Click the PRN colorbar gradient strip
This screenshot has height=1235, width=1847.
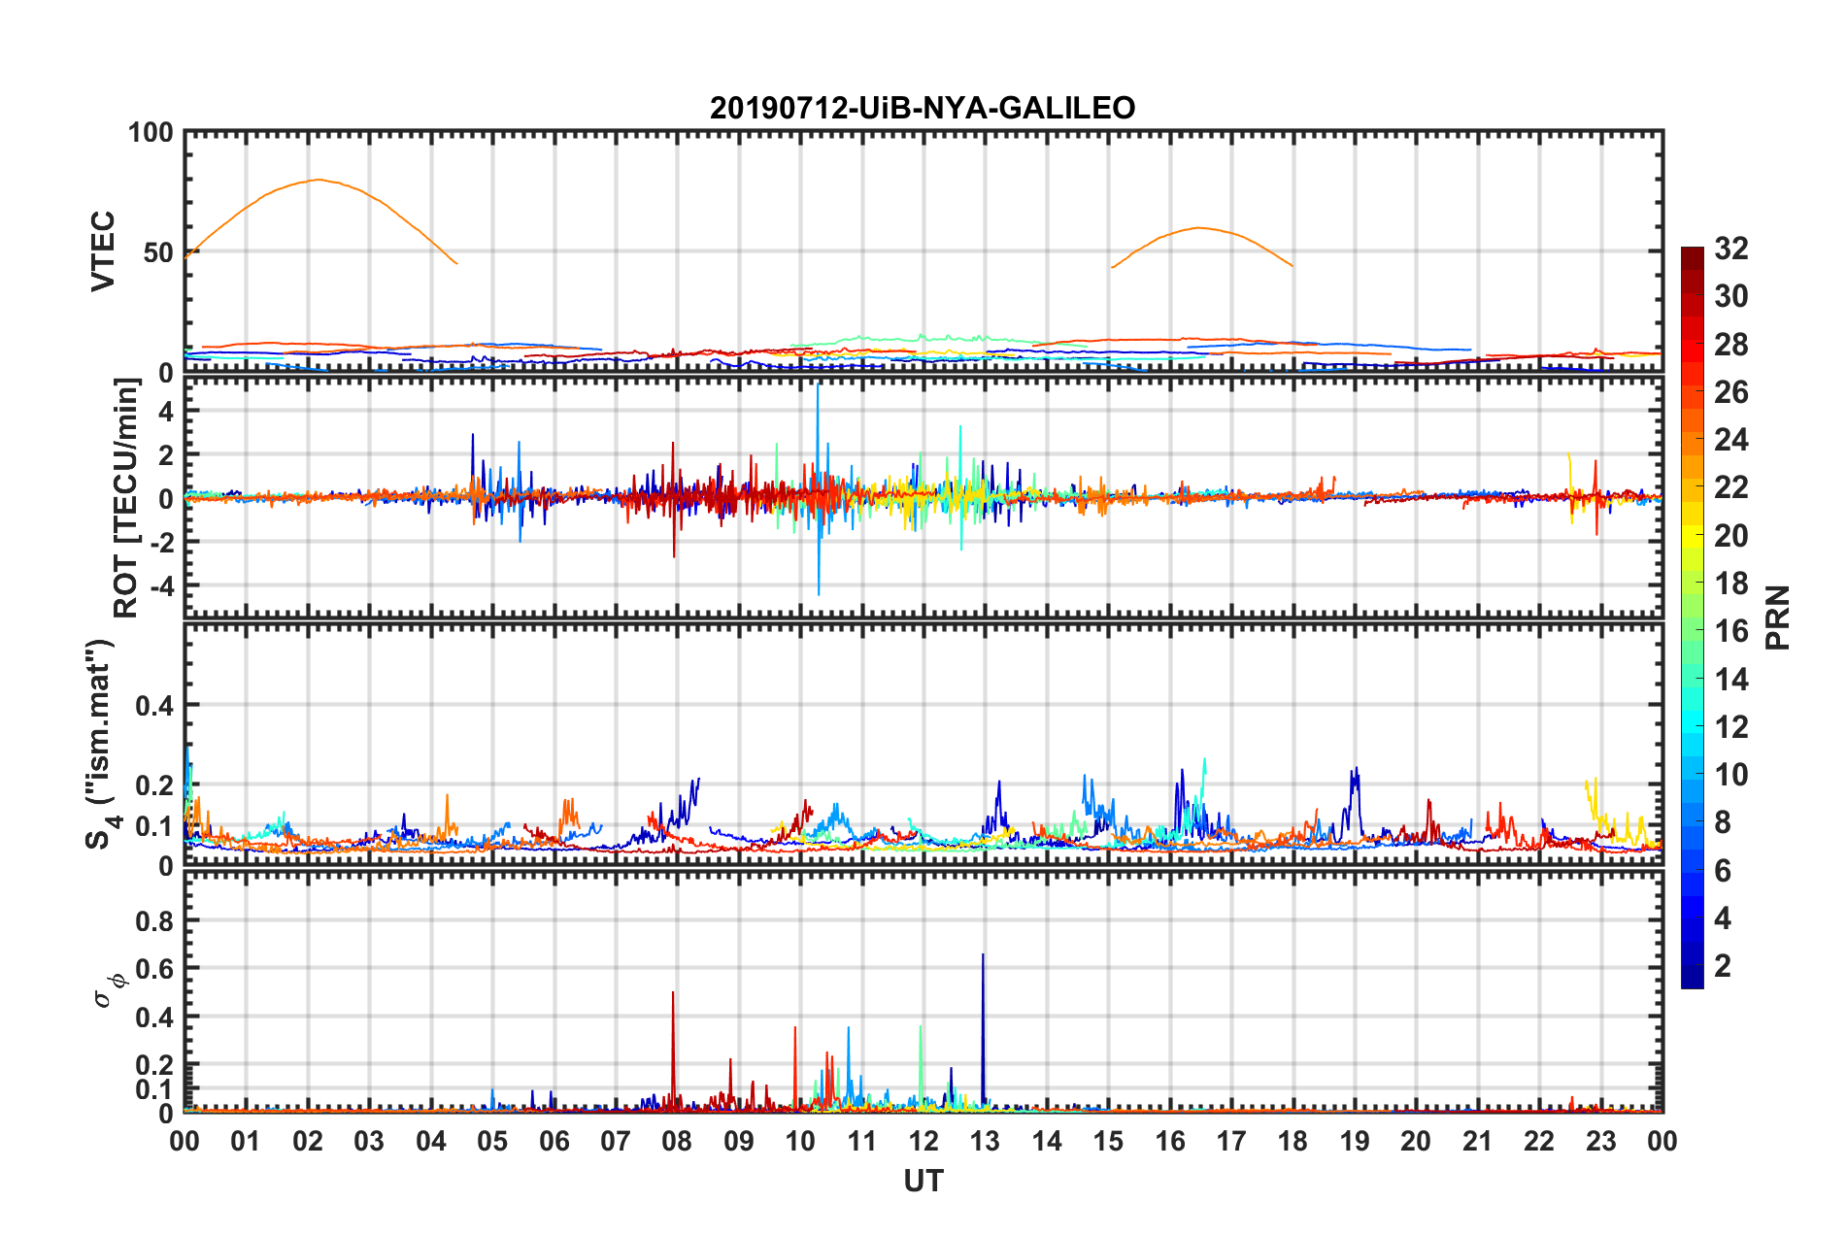pyautogui.click(x=1693, y=617)
